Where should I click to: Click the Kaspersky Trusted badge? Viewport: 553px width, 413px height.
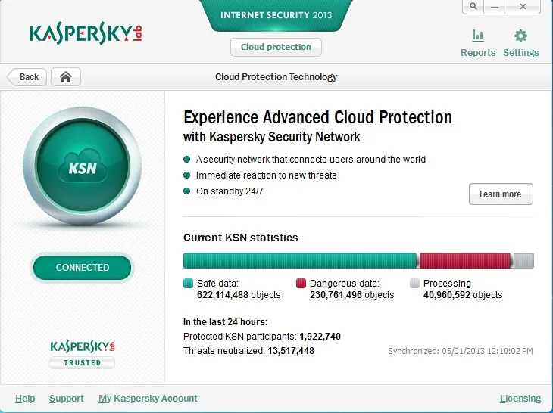coord(82,354)
